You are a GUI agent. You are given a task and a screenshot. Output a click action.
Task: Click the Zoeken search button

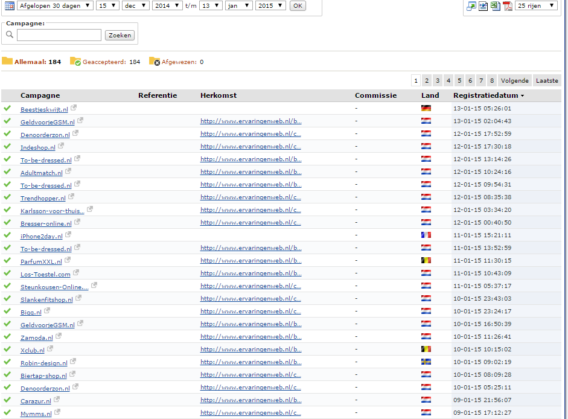(120, 35)
